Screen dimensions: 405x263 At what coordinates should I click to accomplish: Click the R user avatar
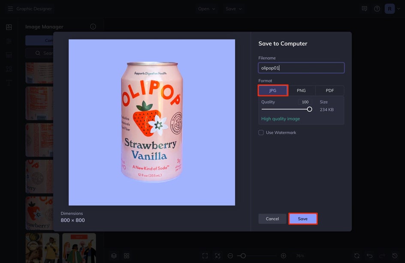(x=390, y=9)
